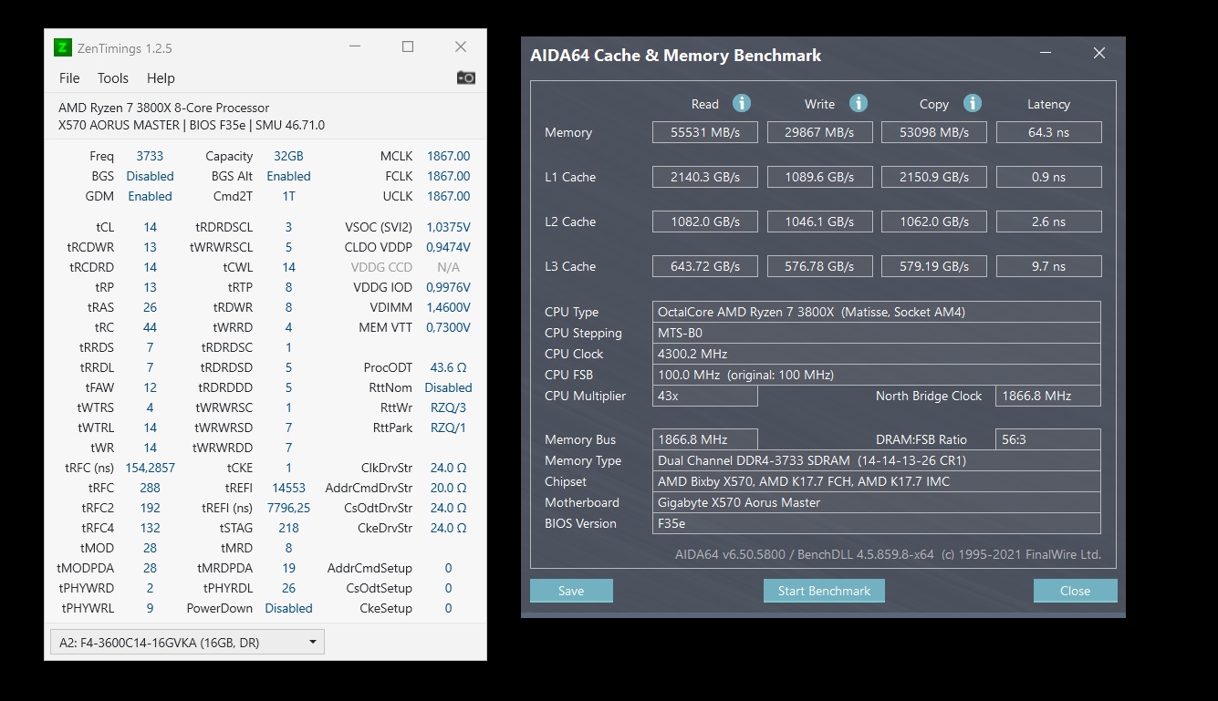Open the Tools menu in ZenTimings
Viewport: 1218px width, 701px height.
[113, 78]
